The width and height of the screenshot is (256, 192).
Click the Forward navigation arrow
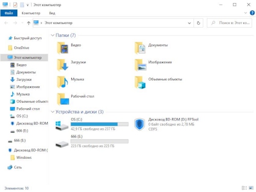pos(15,23)
